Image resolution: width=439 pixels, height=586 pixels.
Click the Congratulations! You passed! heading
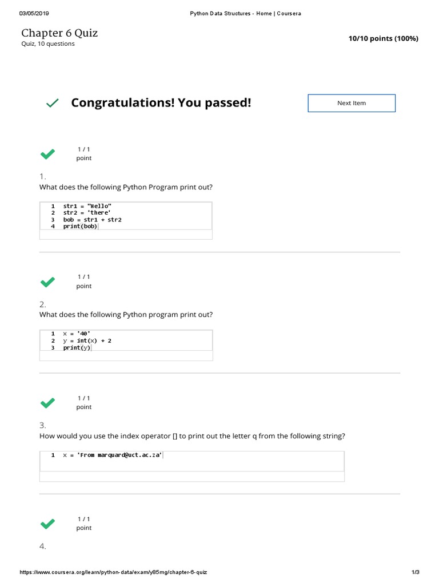click(x=161, y=103)
